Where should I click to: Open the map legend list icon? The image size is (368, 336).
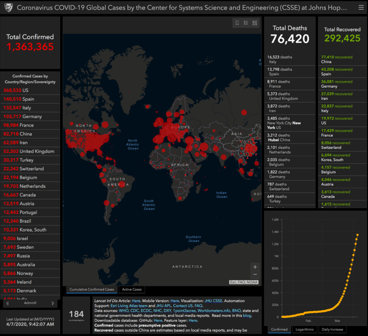pyautogui.click(x=246, y=23)
